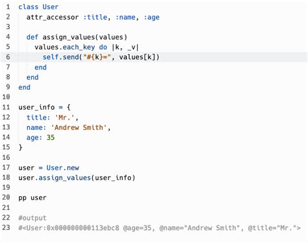308x243 pixels.
Task: Click self.send on the highlighted line
Action: click(60, 57)
